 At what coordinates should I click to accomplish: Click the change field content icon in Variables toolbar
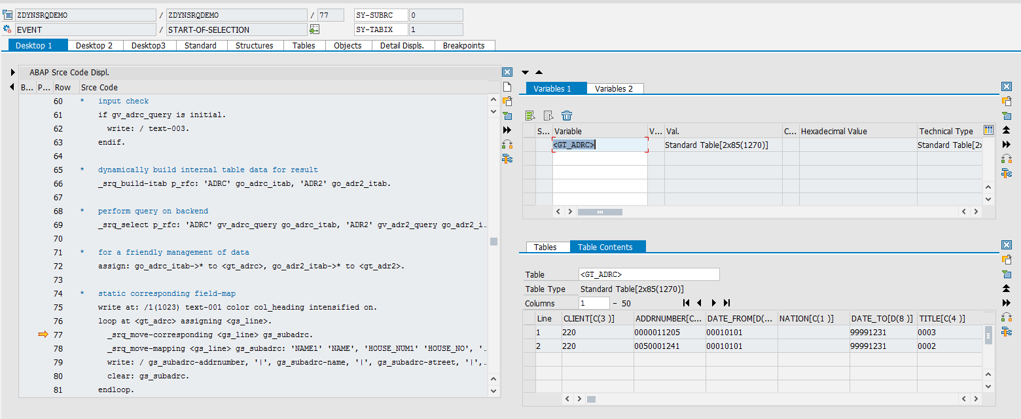(x=530, y=115)
